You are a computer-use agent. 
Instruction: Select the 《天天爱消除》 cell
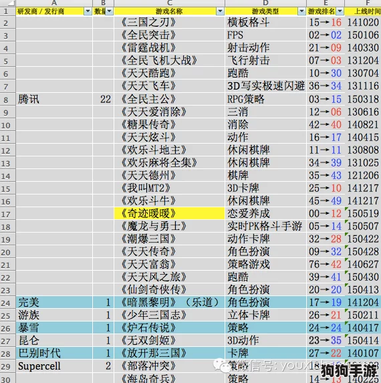coord(170,112)
